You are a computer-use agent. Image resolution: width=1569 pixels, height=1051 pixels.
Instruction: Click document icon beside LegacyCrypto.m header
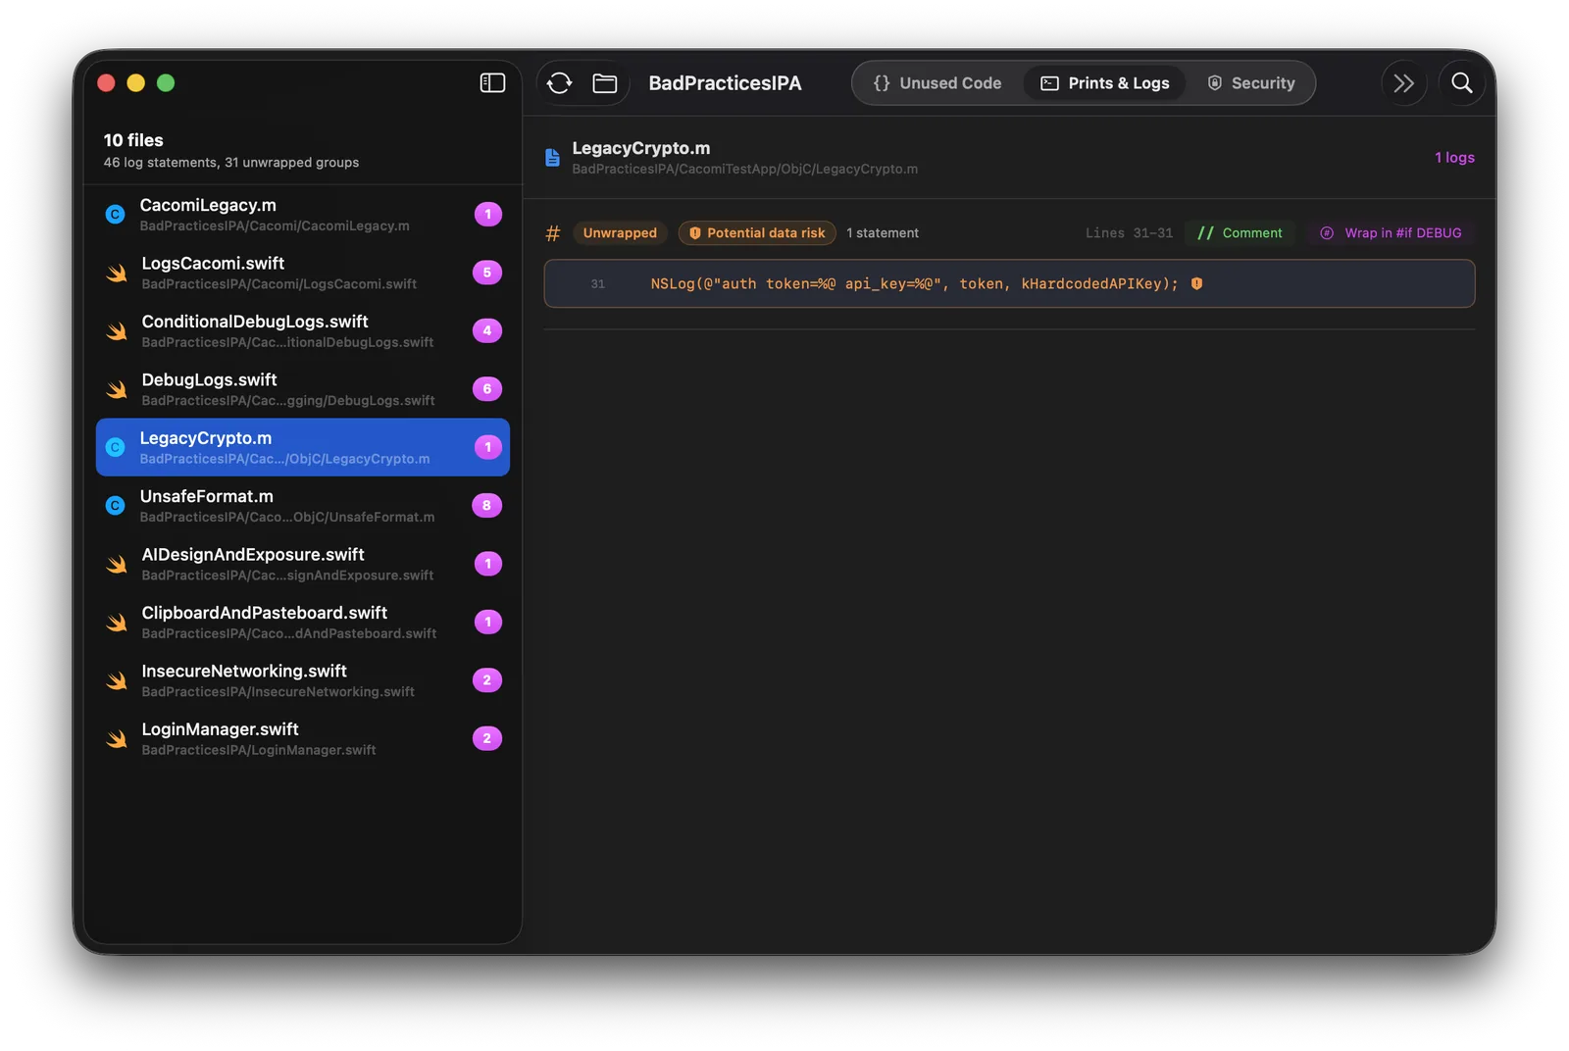(x=552, y=158)
